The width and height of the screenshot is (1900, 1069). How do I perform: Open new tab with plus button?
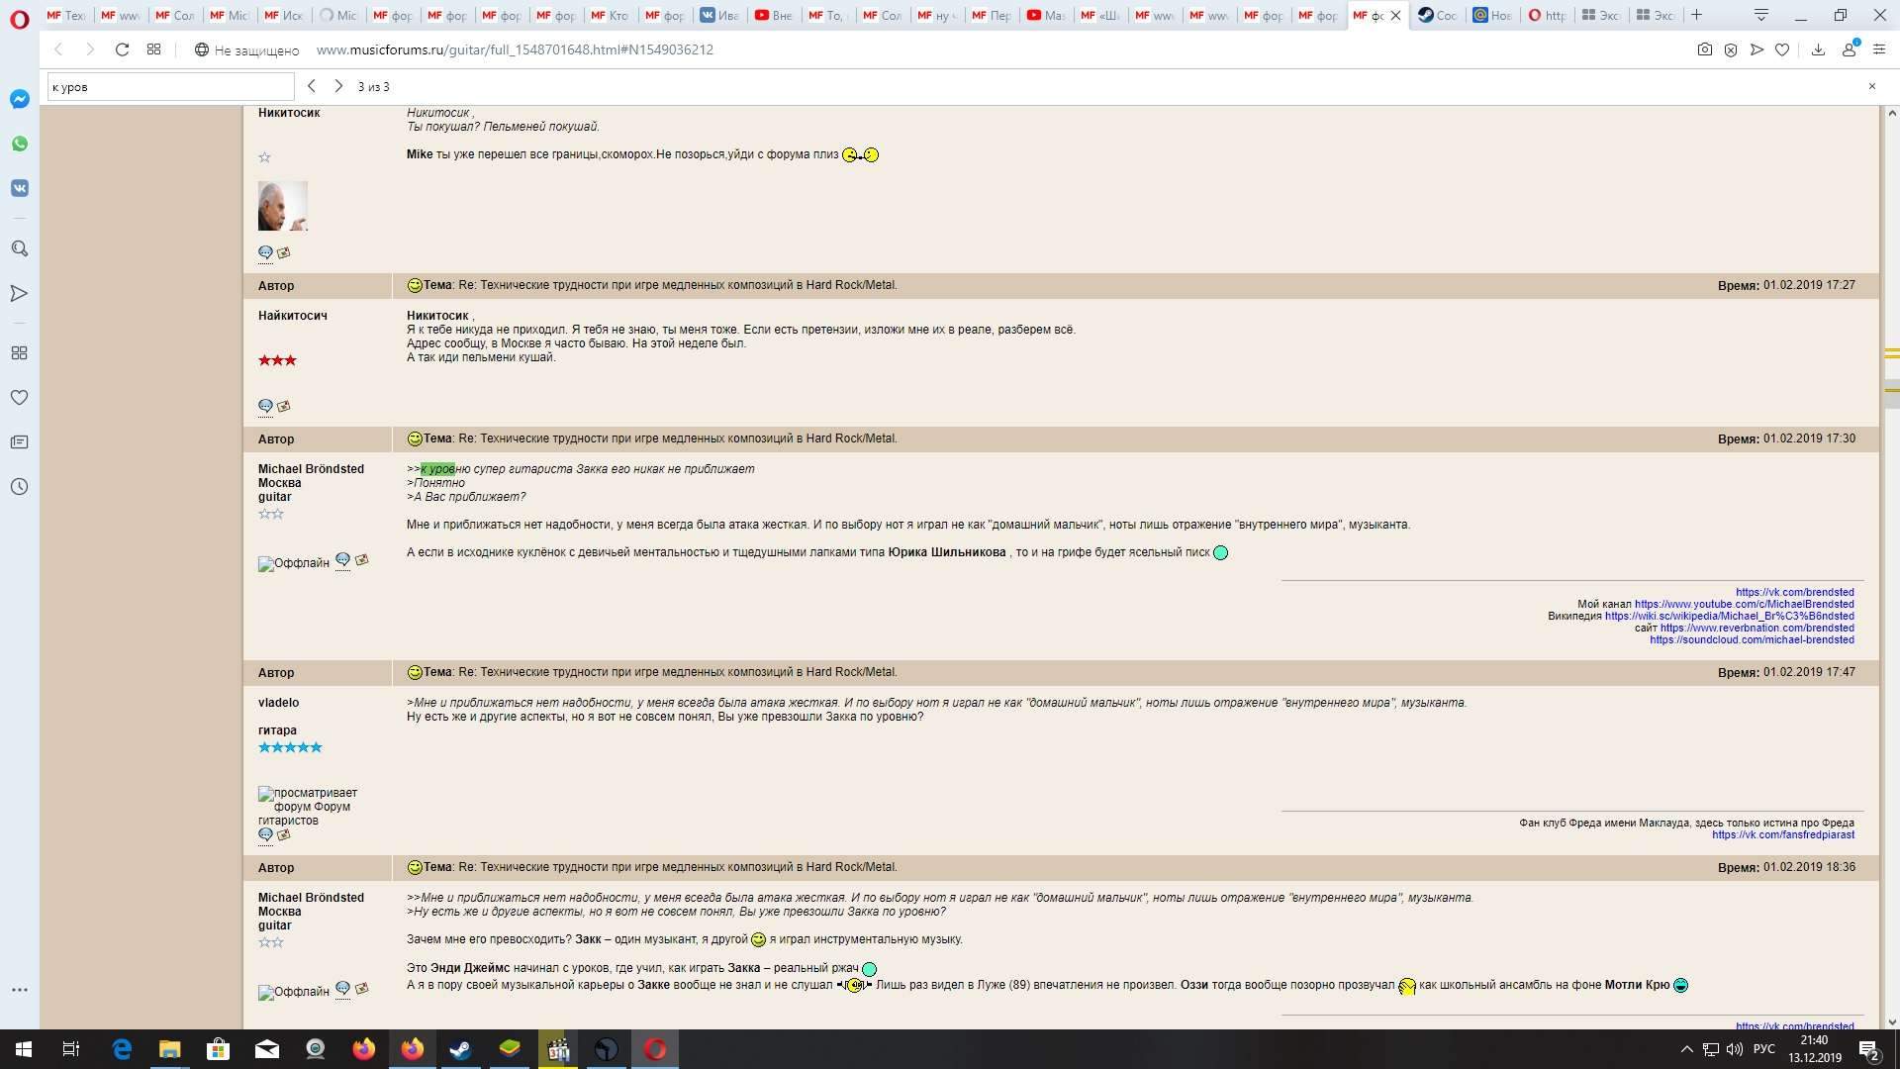click(1696, 15)
